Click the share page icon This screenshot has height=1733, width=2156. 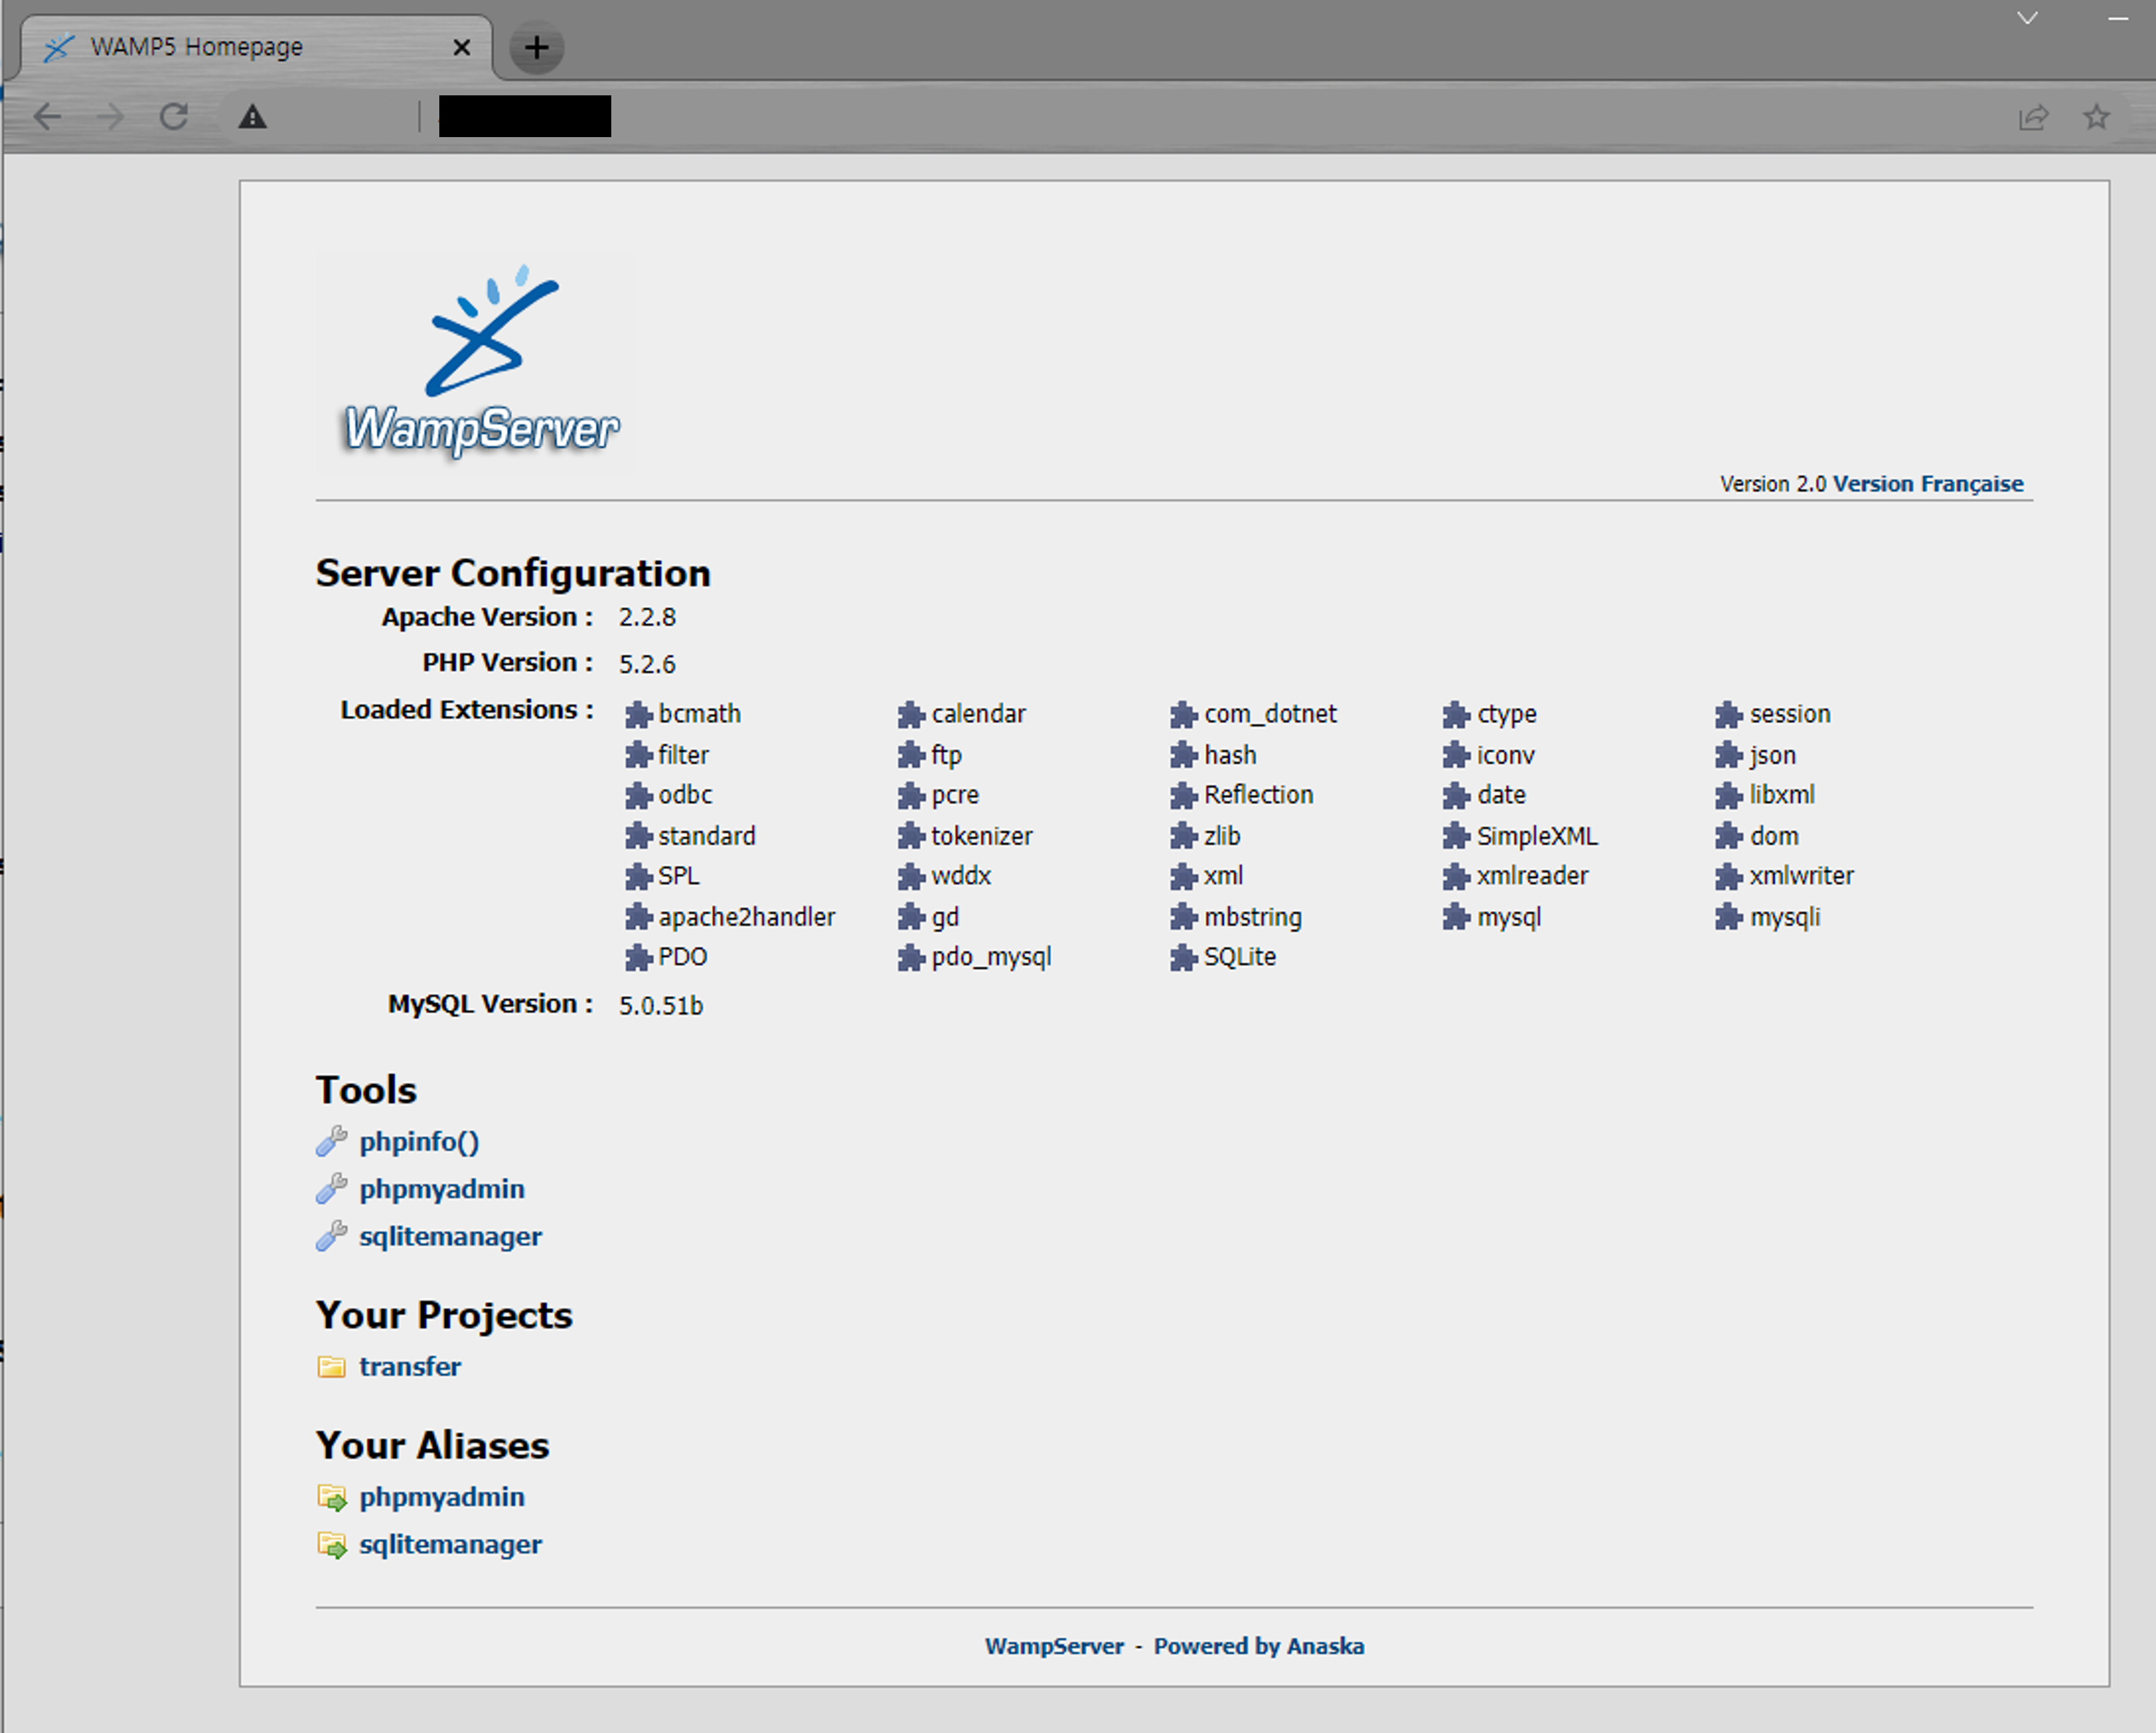(x=2033, y=117)
